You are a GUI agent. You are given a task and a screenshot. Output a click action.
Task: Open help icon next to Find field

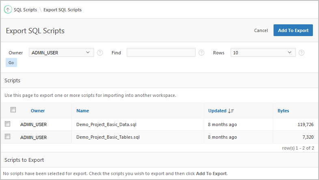pyautogui.click(x=201, y=53)
